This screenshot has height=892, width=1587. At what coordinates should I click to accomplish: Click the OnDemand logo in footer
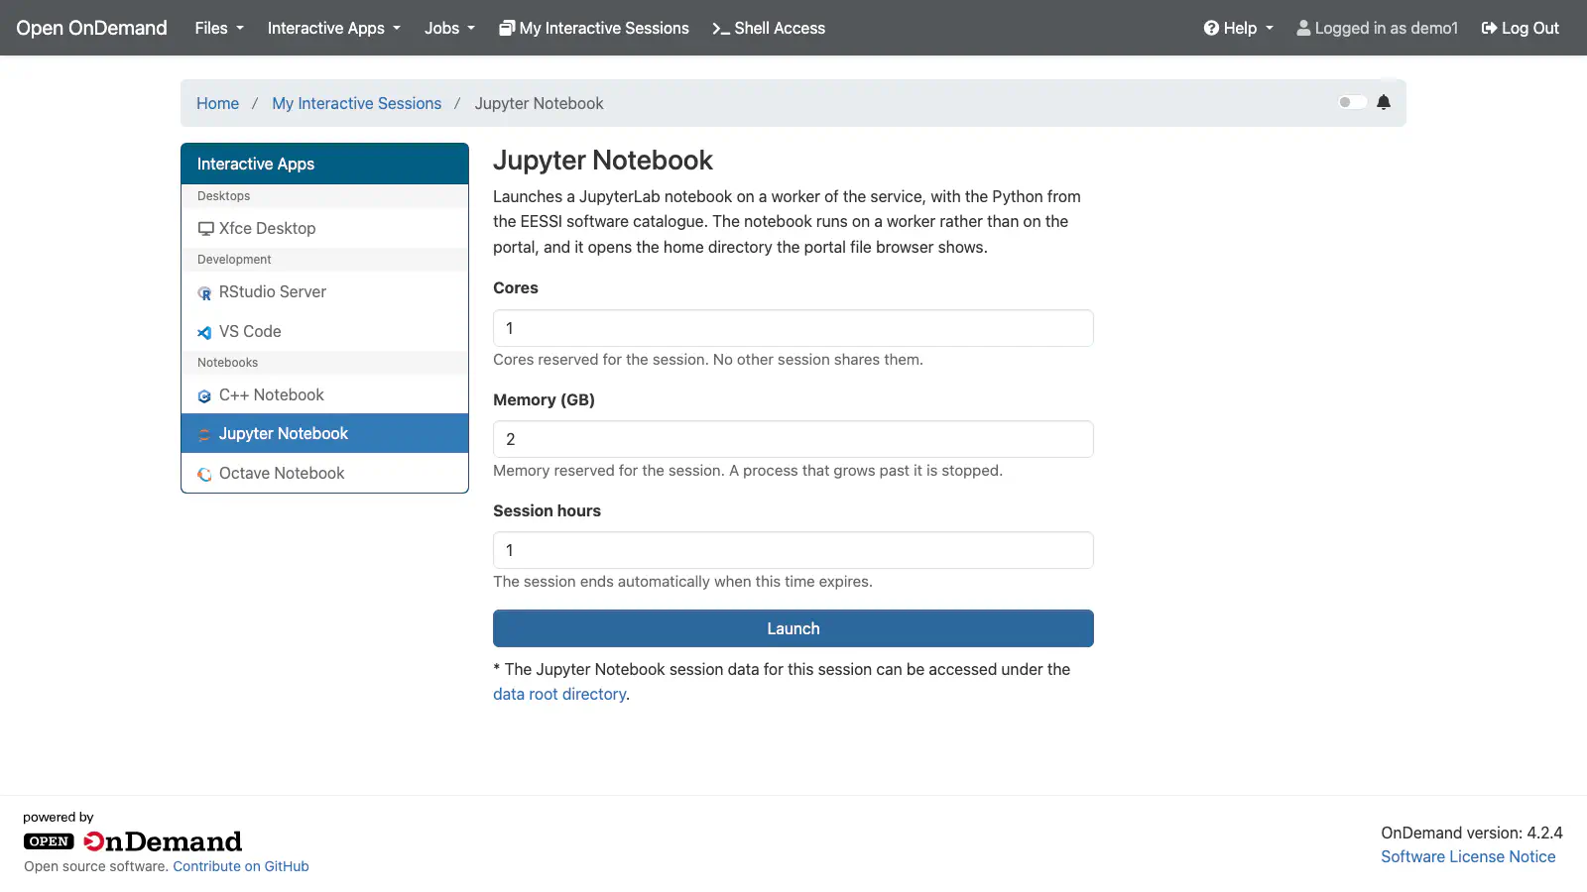133,841
